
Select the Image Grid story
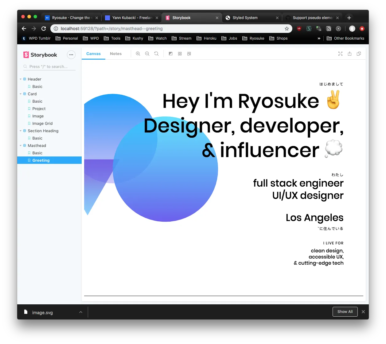[42, 124]
